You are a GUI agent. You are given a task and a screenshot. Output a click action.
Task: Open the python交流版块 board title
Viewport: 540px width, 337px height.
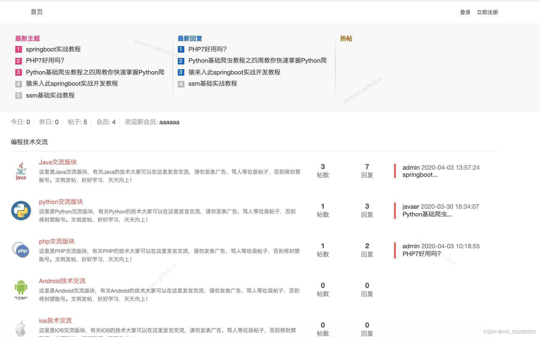(61, 202)
